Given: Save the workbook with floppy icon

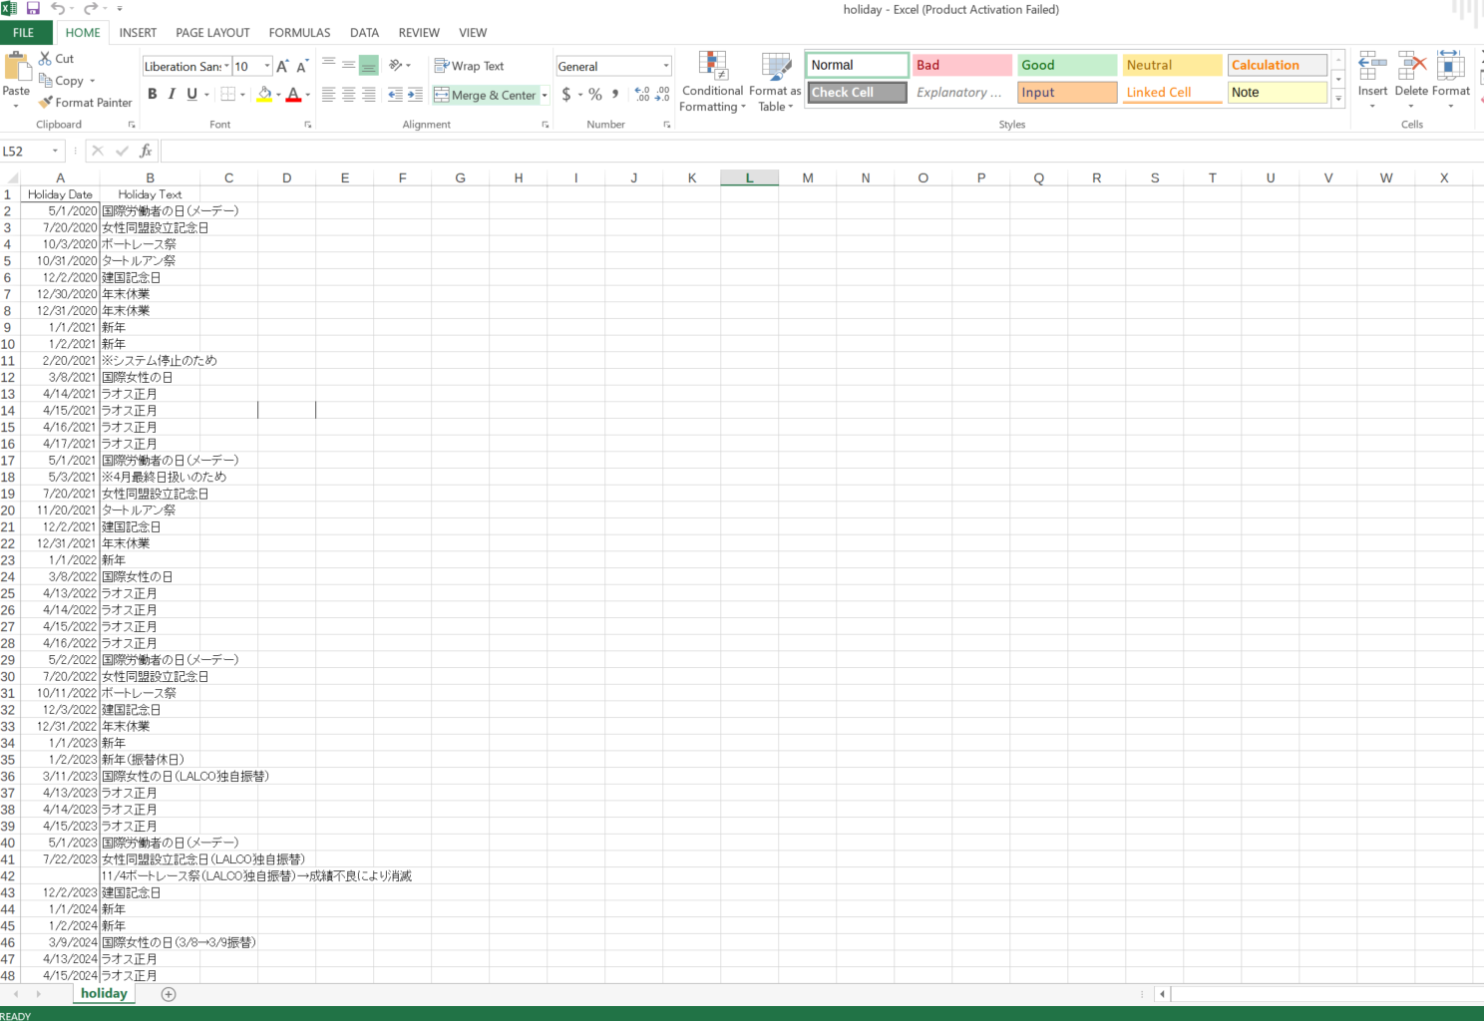Looking at the screenshot, I should click(x=33, y=9).
